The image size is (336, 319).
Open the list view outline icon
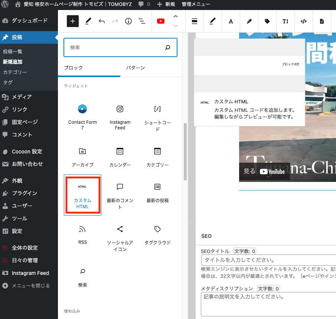point(141,21)
